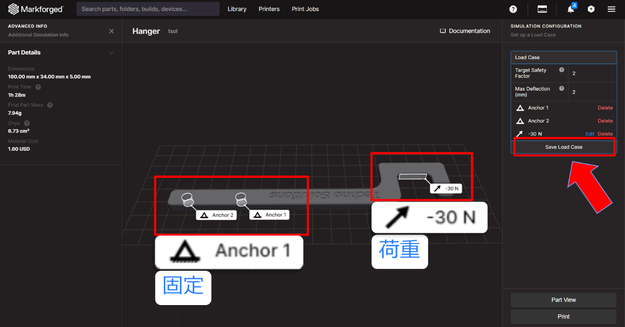Delete Anchor 2 from the load case

click(x=605, y=121)
